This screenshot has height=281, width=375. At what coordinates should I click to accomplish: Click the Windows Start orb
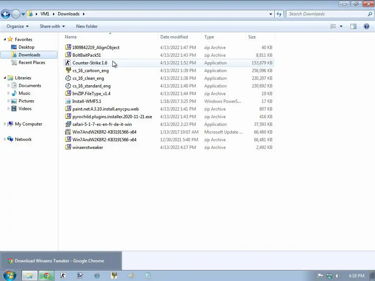10,275
